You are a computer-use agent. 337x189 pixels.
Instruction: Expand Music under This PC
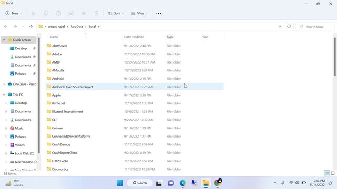[x=6, y=128]
